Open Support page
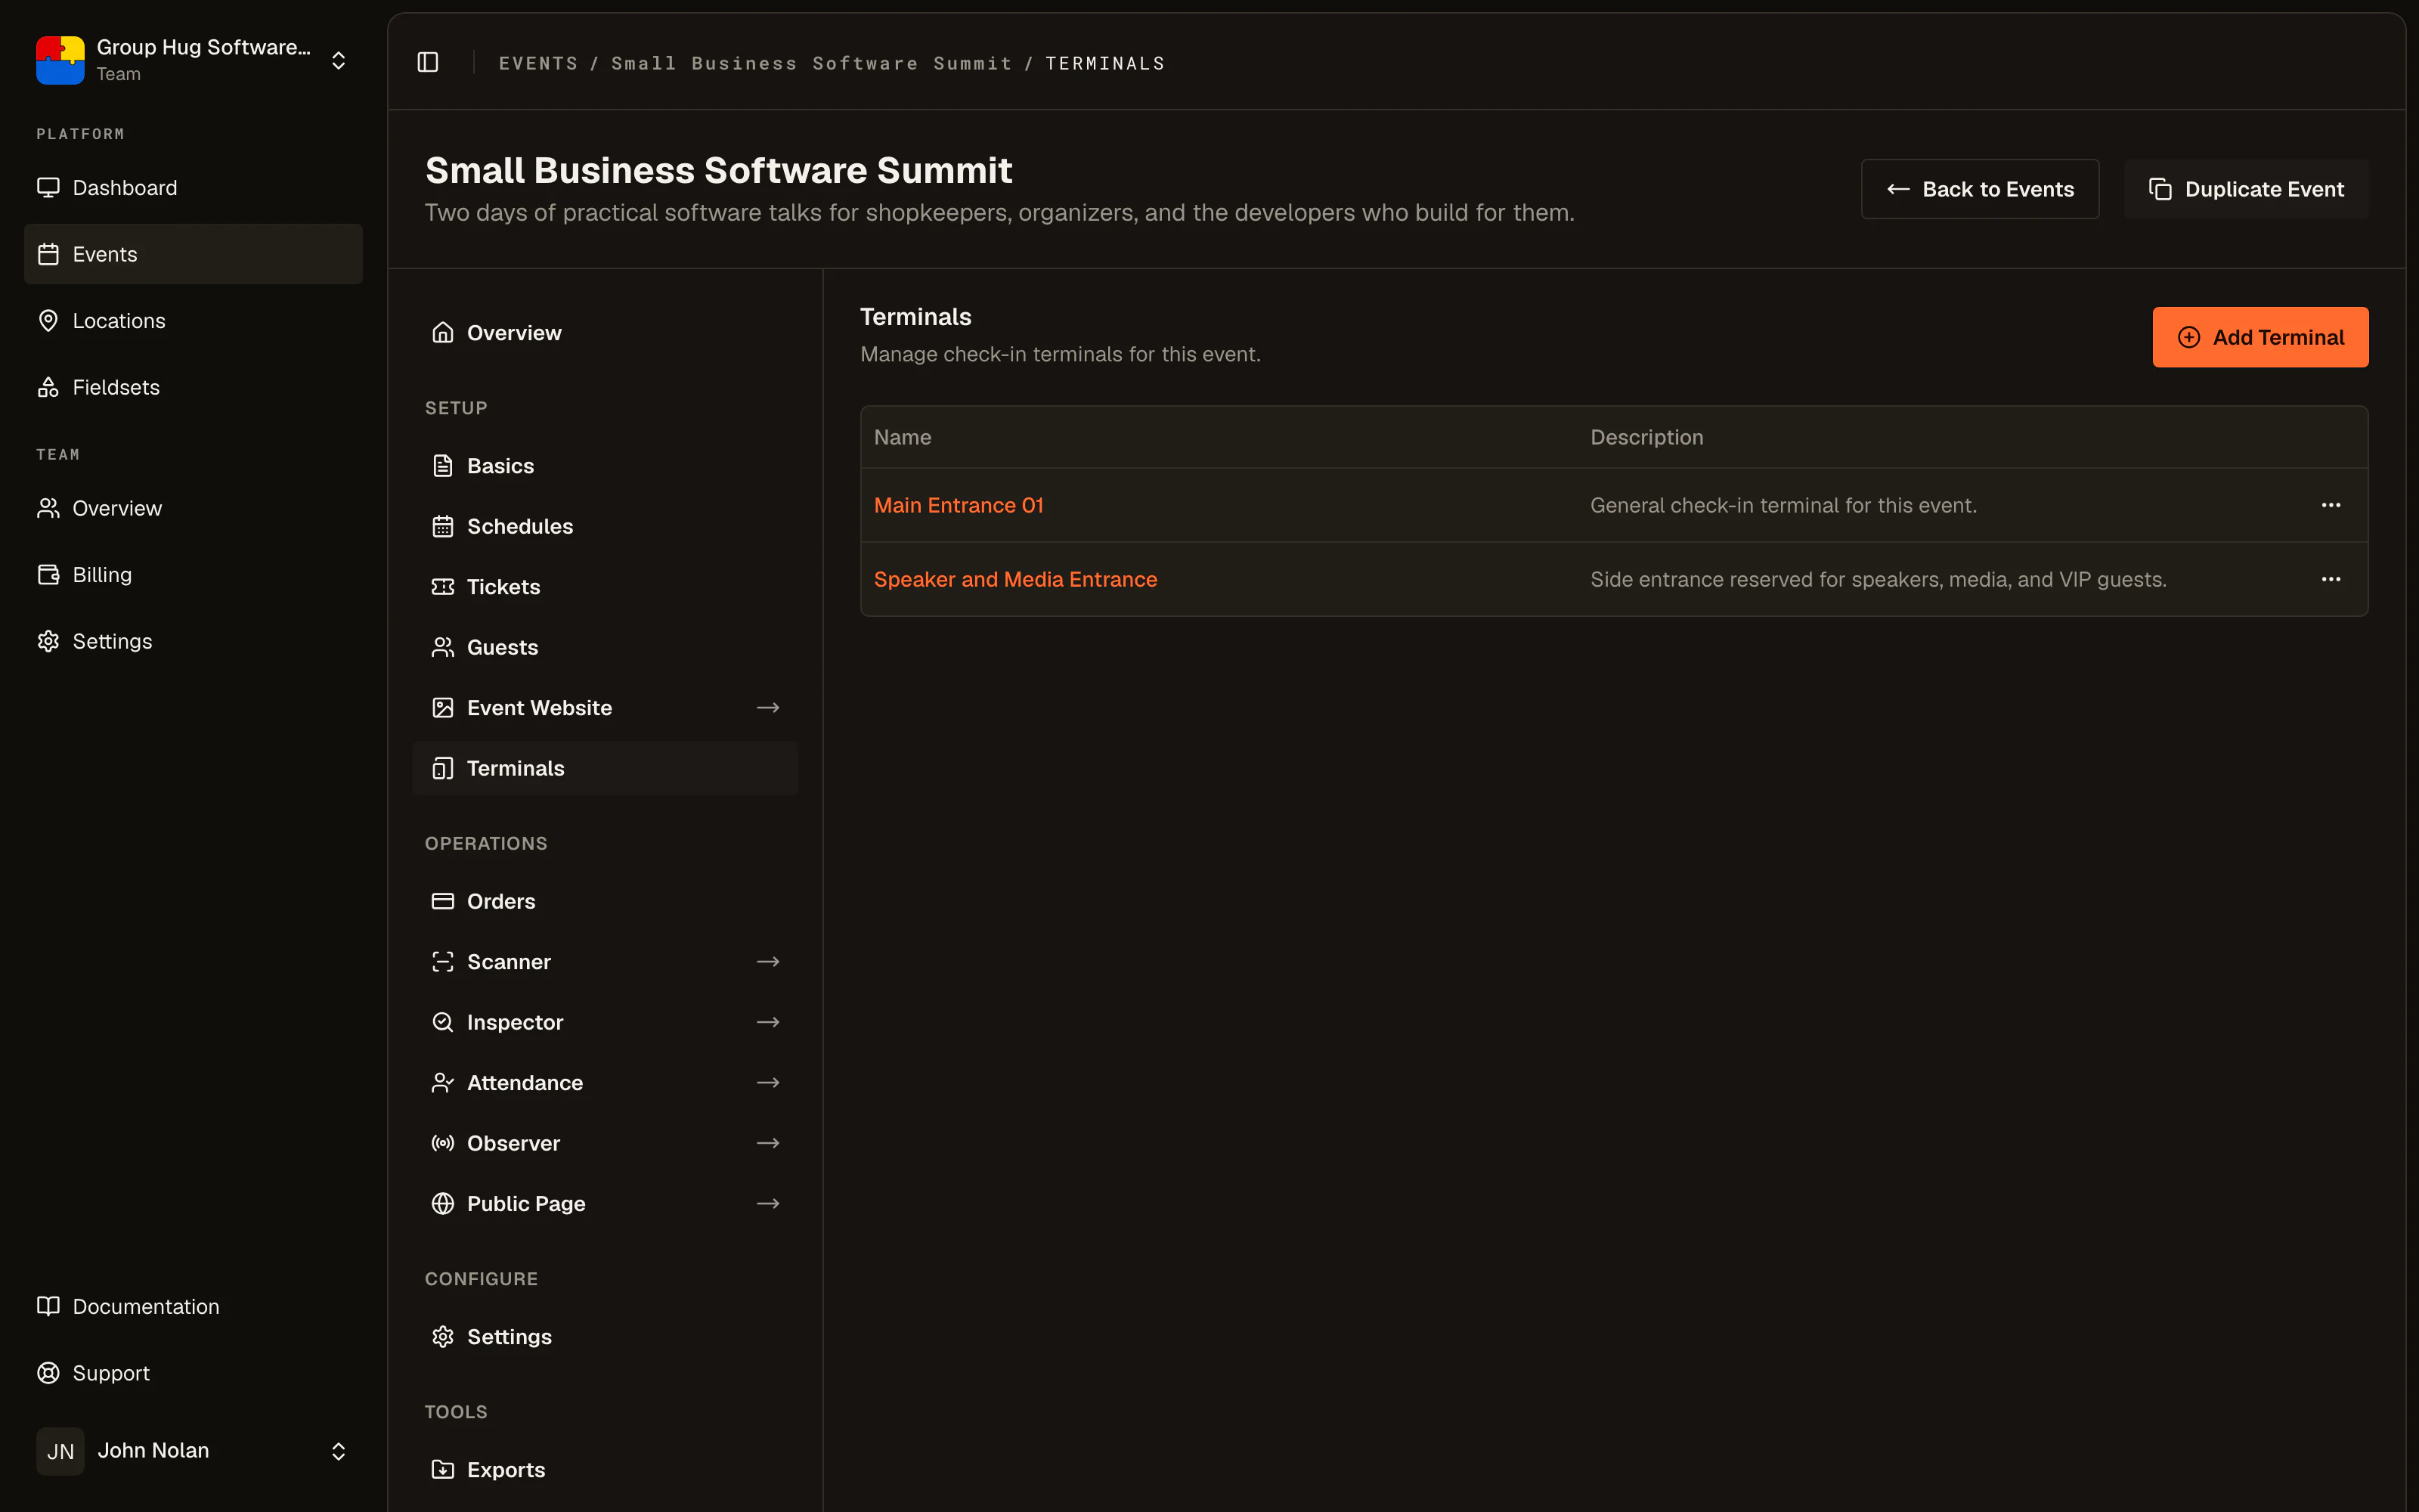The width and height of the screenshot is (2419, 1512). (x=193, y=1373)
